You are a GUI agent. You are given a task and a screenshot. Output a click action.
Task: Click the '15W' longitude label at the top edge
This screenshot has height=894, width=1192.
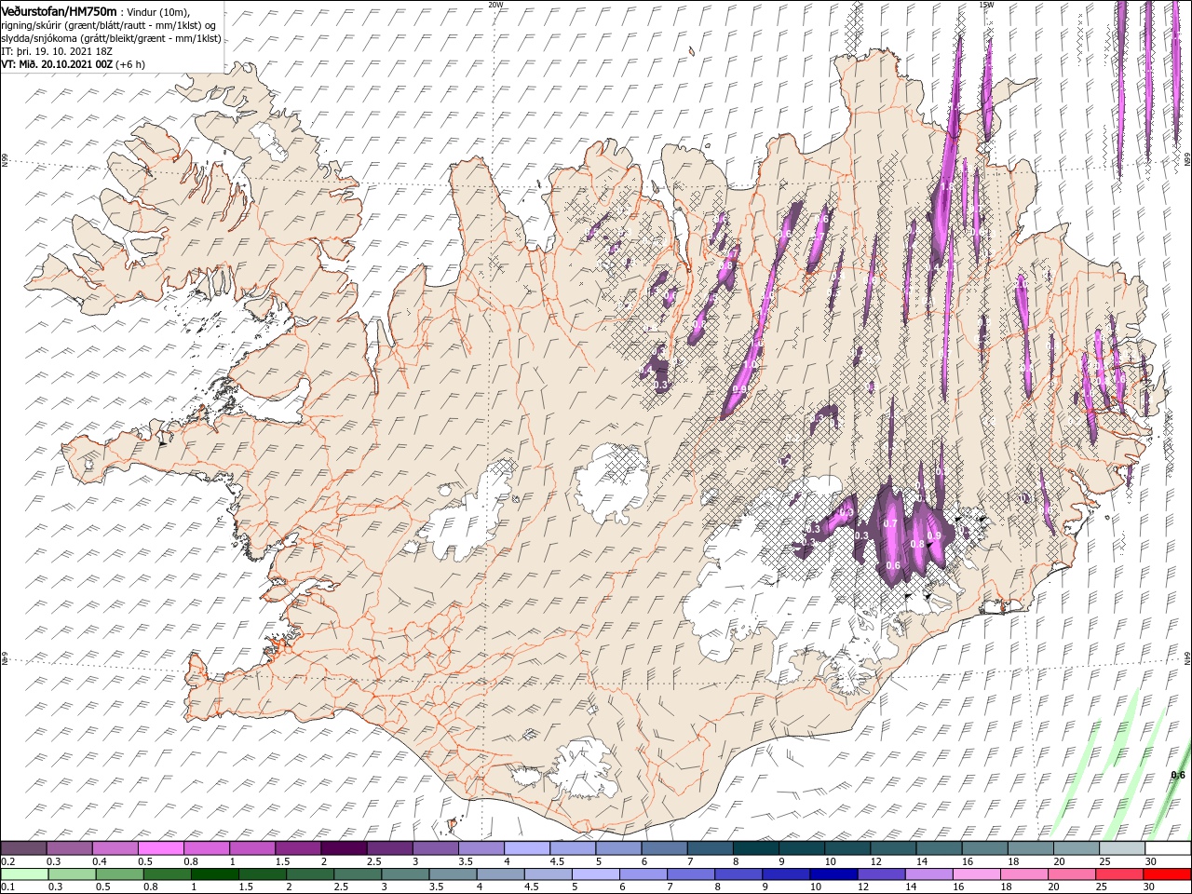pos(986,4)
